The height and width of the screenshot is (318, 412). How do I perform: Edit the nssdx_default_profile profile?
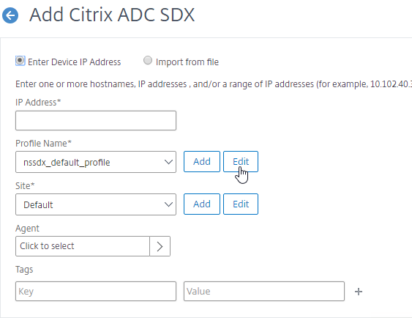241,161
